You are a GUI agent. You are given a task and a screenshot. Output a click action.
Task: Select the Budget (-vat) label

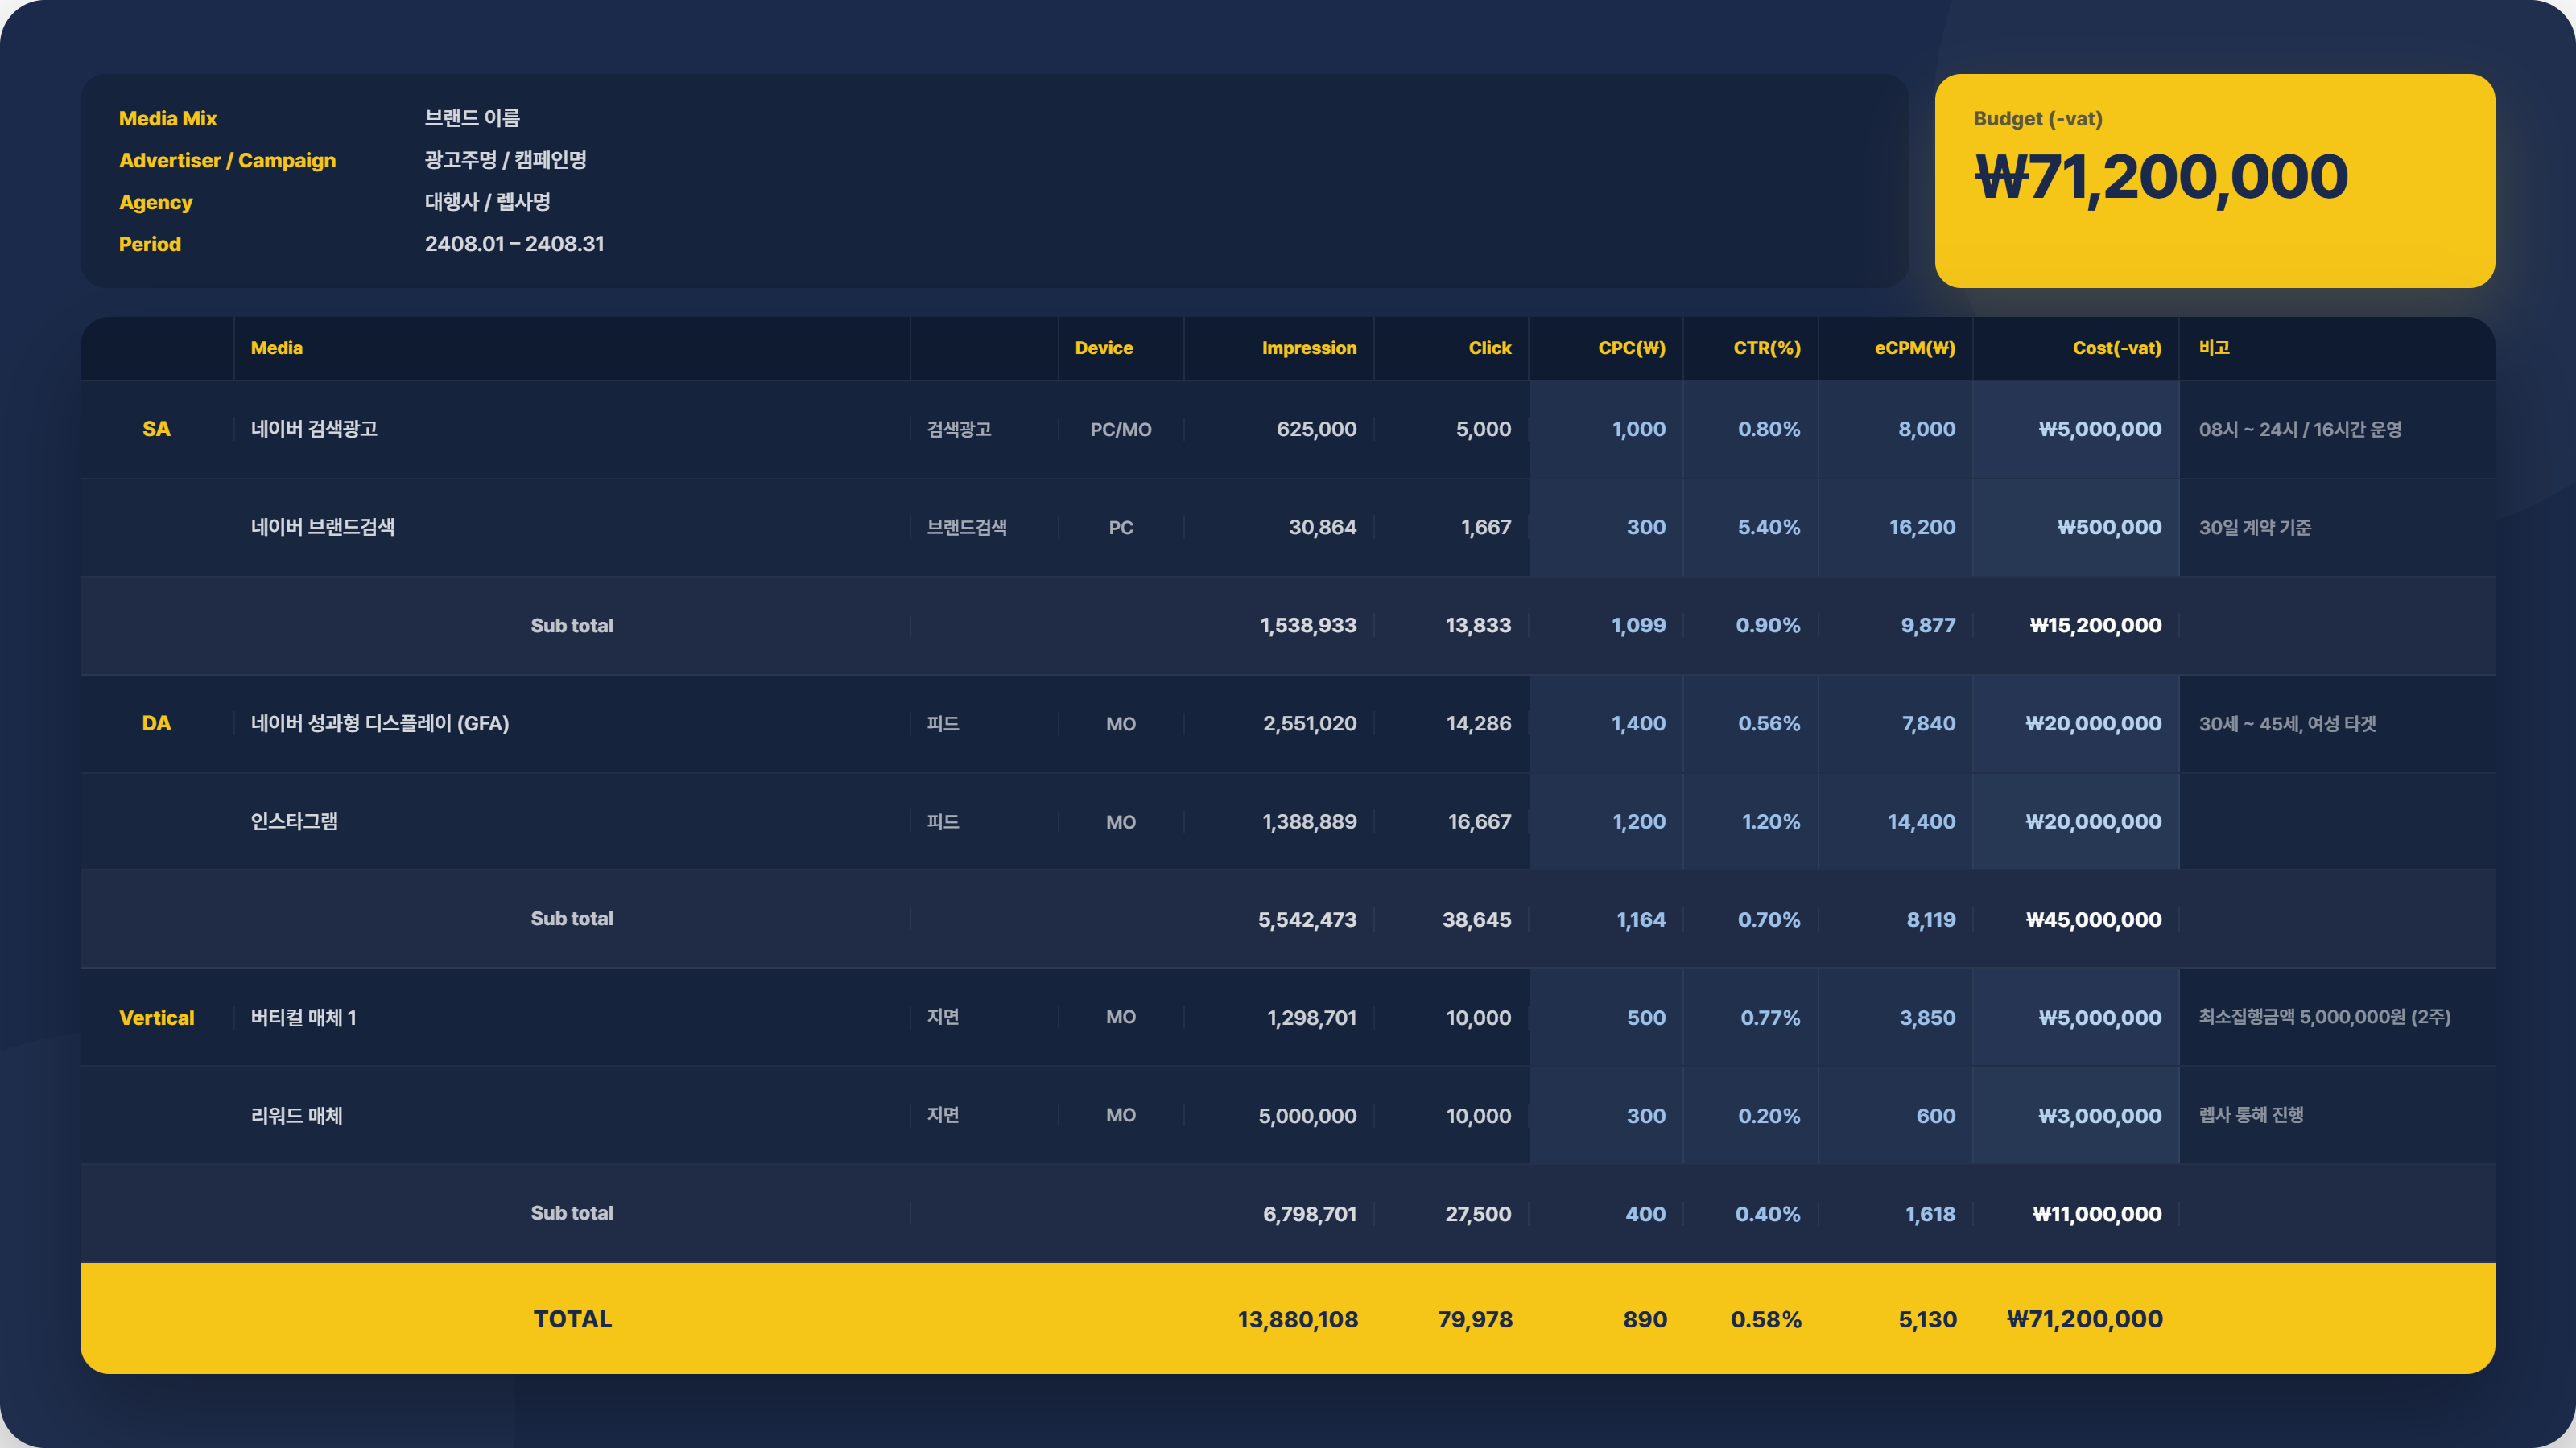(2038, 119)
